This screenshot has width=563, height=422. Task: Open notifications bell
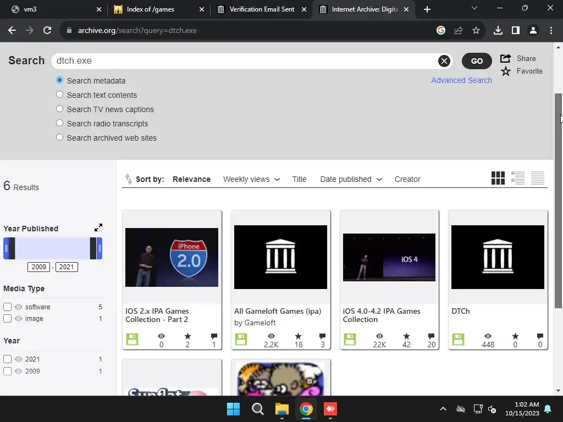[548, 409]
